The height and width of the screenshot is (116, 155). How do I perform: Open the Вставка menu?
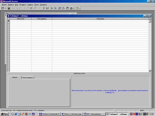[23, 5]
